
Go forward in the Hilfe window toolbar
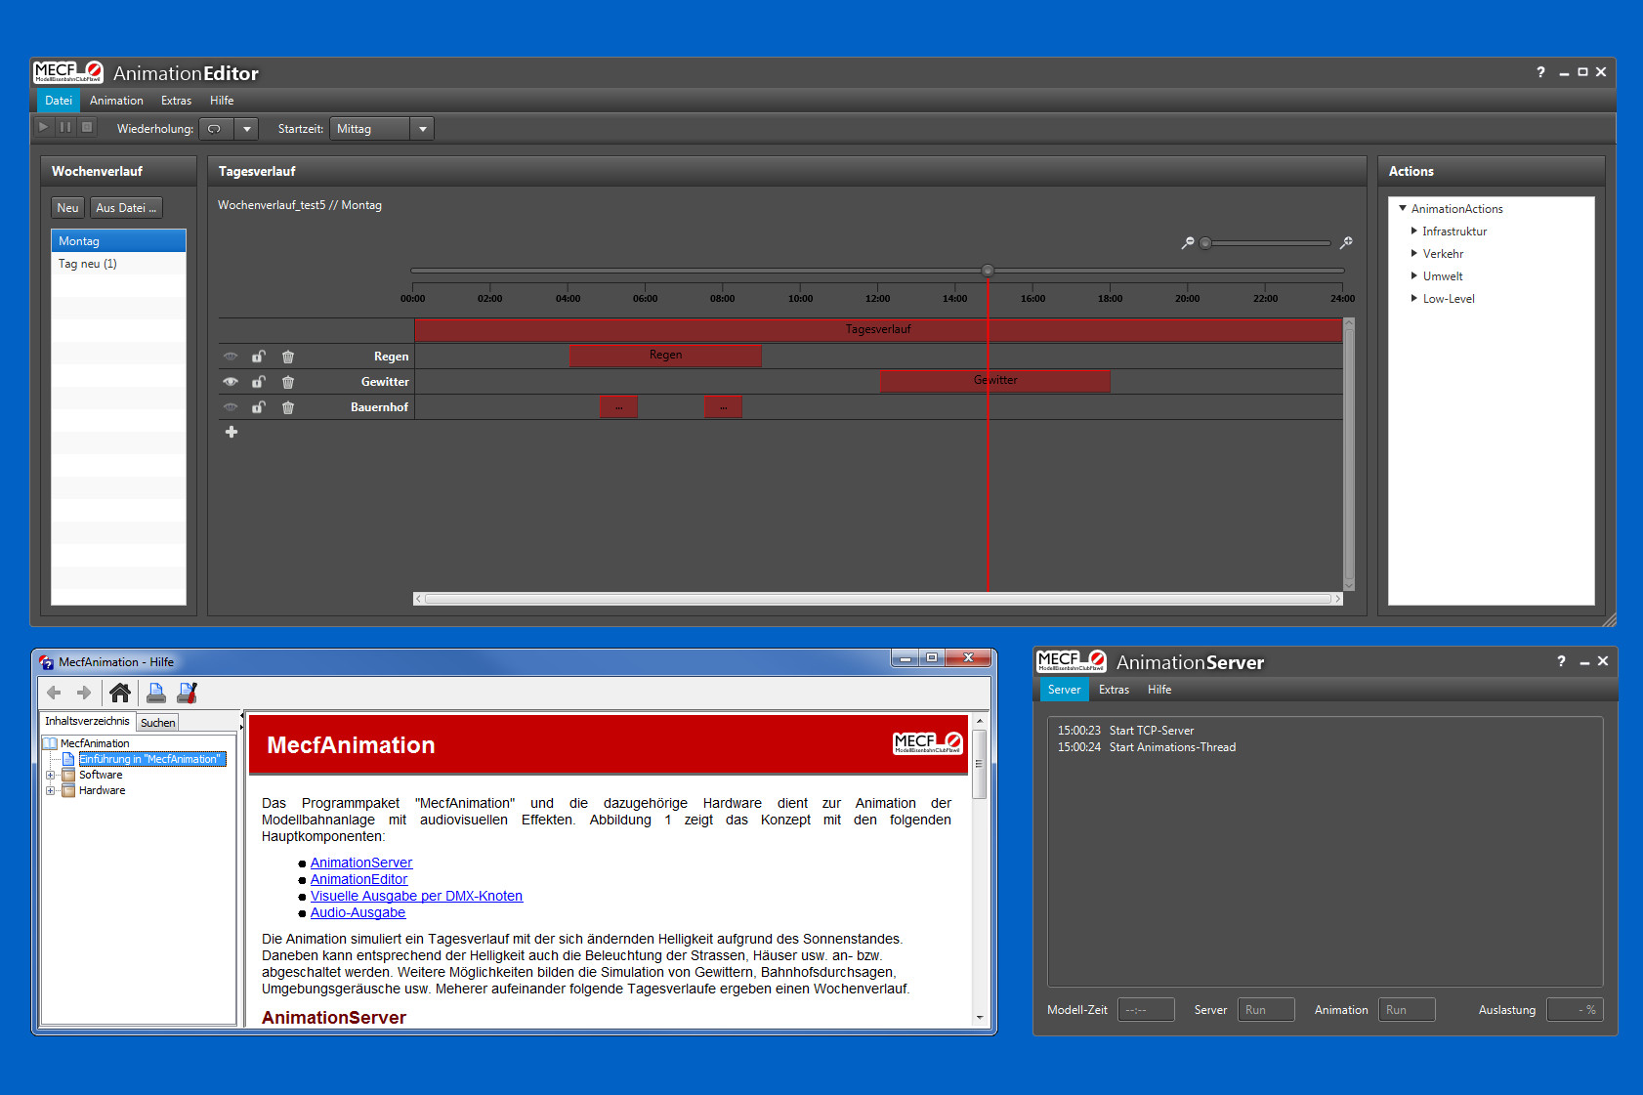pos(84,693)
